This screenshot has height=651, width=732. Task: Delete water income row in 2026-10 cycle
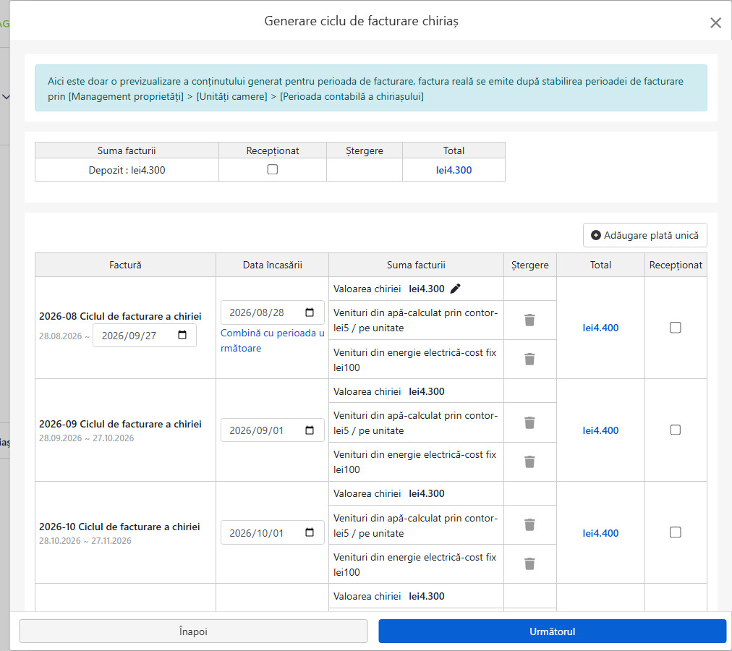pyautogui.click(x=529, y=525)
